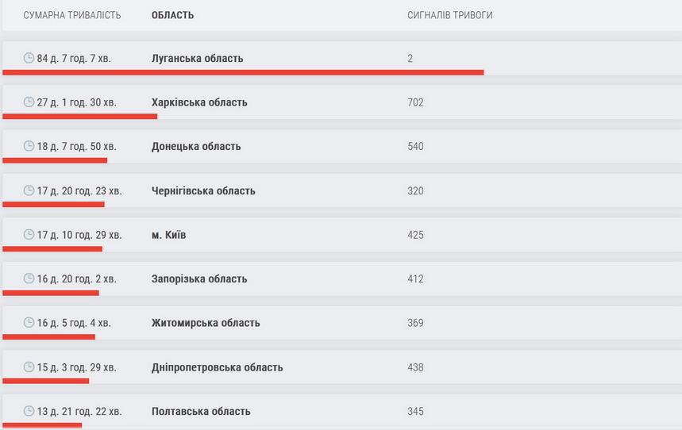The width and height of the screenshot is (682, 430).
Task: Click the clock icon in Житомирська область row
Action: [x=29, y=323]
